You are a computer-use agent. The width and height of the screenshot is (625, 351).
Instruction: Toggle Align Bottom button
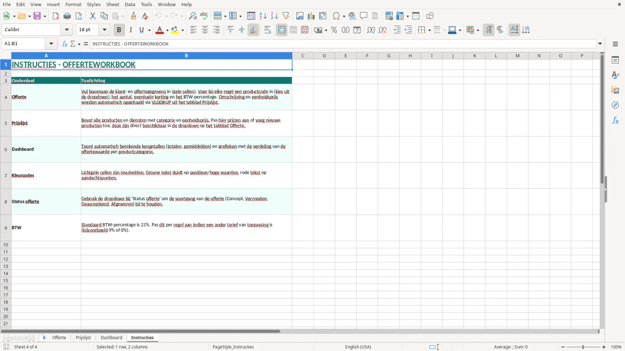[x=253, y=30]
